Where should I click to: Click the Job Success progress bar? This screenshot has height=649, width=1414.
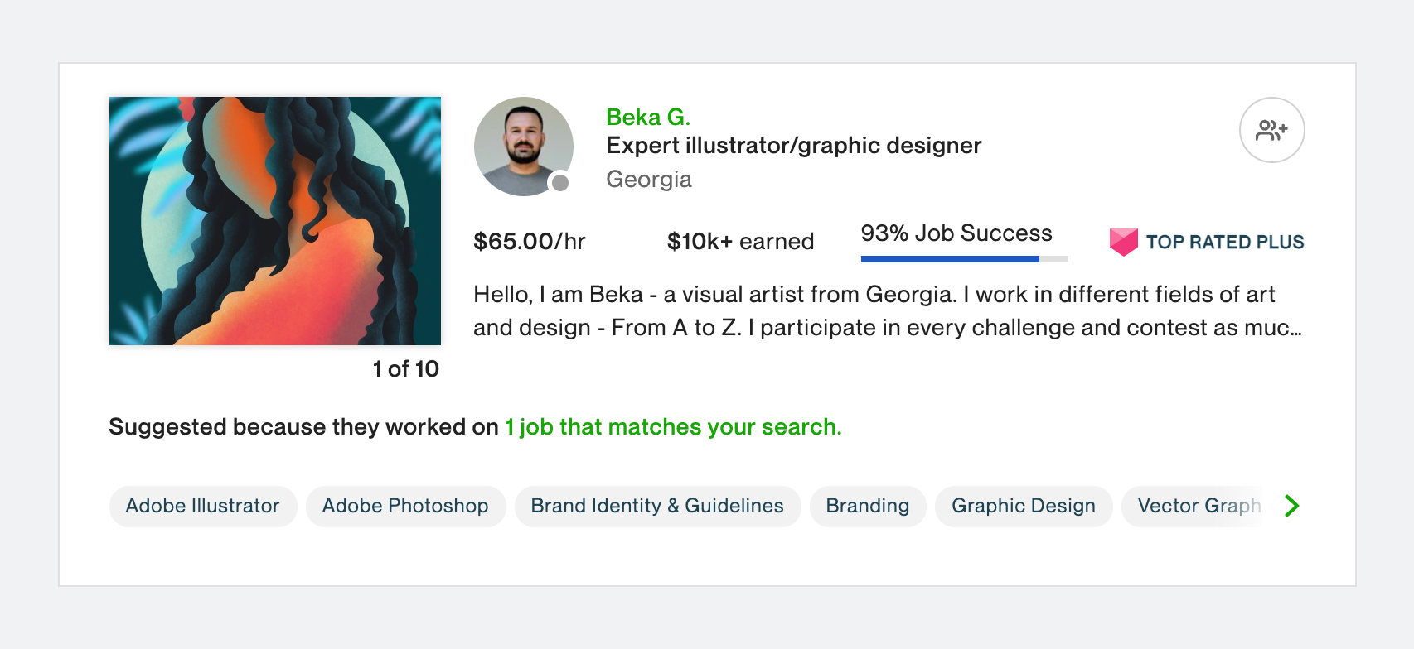click(x=964, y=259)
